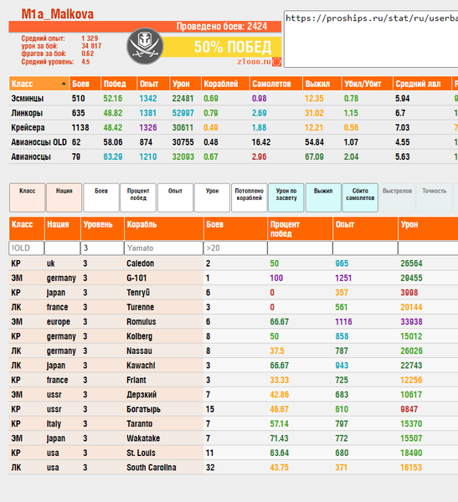Sort ship table by Процент побед
The image size is (458, 502).
300,228
